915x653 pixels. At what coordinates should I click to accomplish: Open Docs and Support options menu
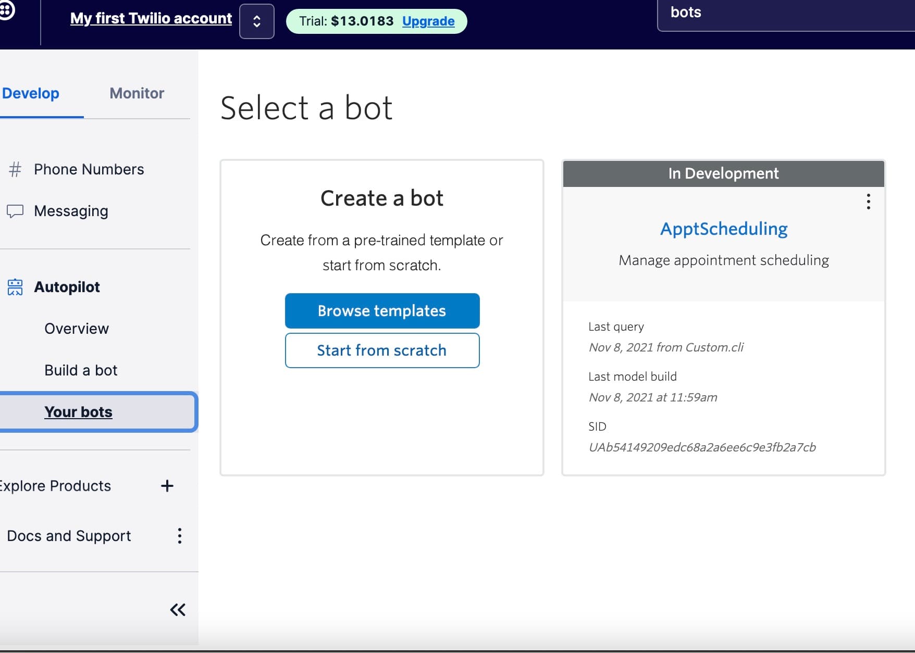click(x=180, y=536)
